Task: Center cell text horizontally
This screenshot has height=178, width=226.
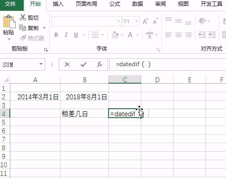Action: 178,35
